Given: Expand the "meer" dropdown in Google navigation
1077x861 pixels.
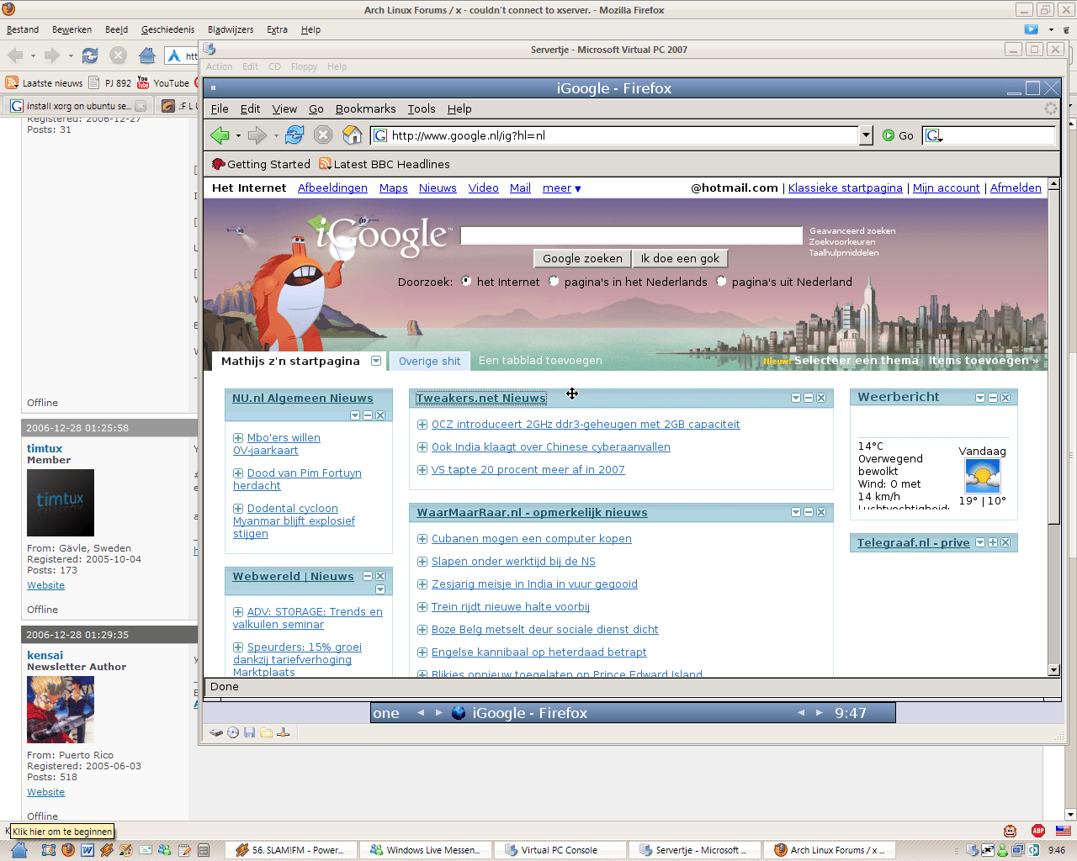Looking at the screenshot, I should click(562, 188).
